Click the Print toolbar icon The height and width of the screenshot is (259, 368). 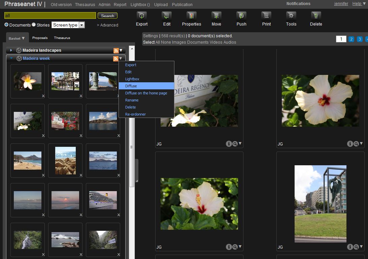pyautogui.click(x=266, y=16)
